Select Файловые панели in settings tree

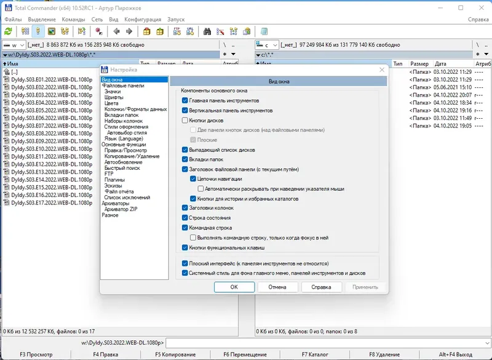(x=123, y=86)
